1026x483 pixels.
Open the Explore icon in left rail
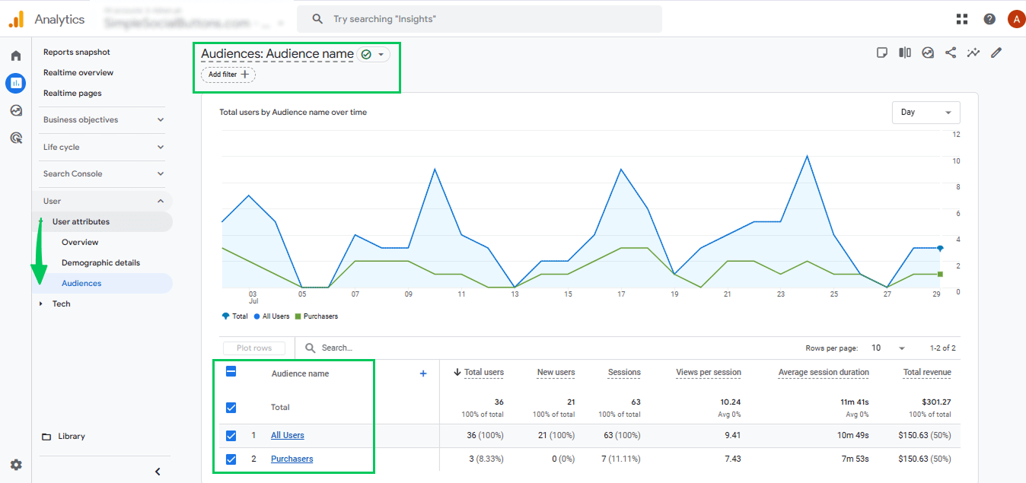16,110
